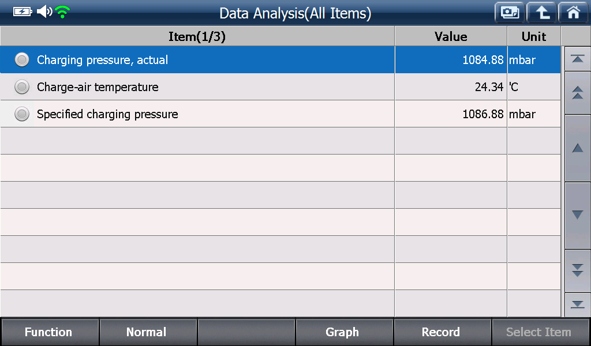Jump to bottom of list arrow

(x=577, y=304)
